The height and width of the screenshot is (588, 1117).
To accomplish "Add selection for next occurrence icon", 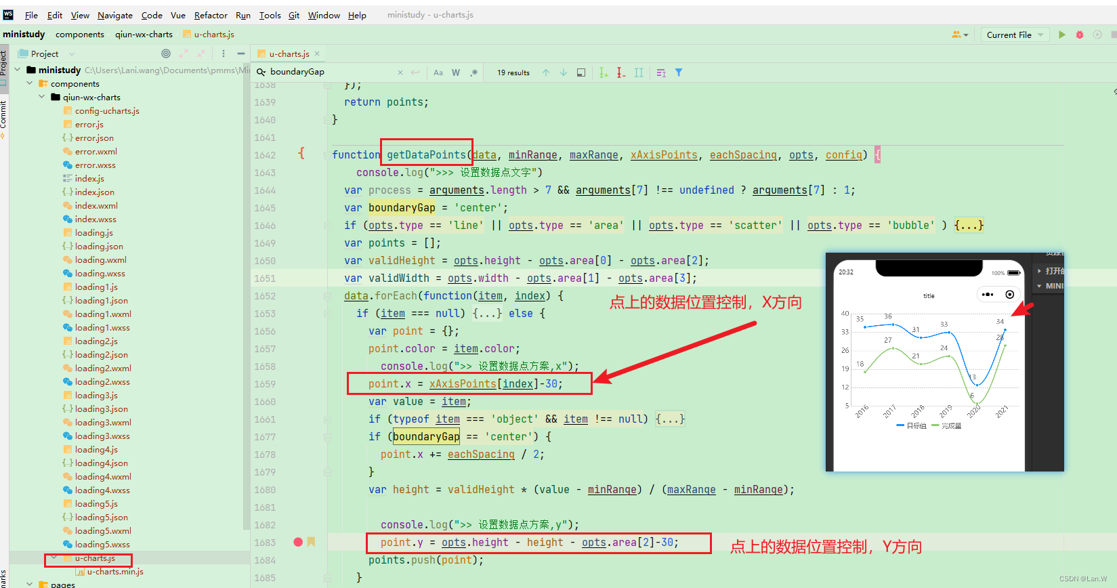I will tap(604, 72).
